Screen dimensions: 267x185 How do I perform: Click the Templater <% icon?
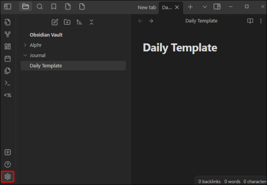click(x=8, y=95)
